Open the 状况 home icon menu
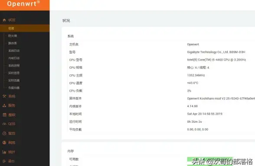Image resolution: width=255 pixels, height=166 pixels. 9,20
